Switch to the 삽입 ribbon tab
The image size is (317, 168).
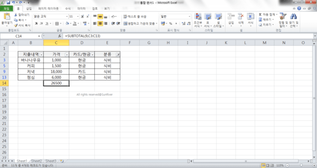[29, 9]
